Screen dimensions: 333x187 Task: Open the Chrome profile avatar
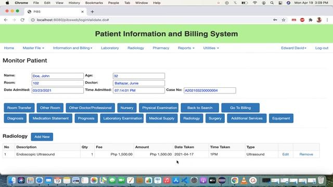319,20
